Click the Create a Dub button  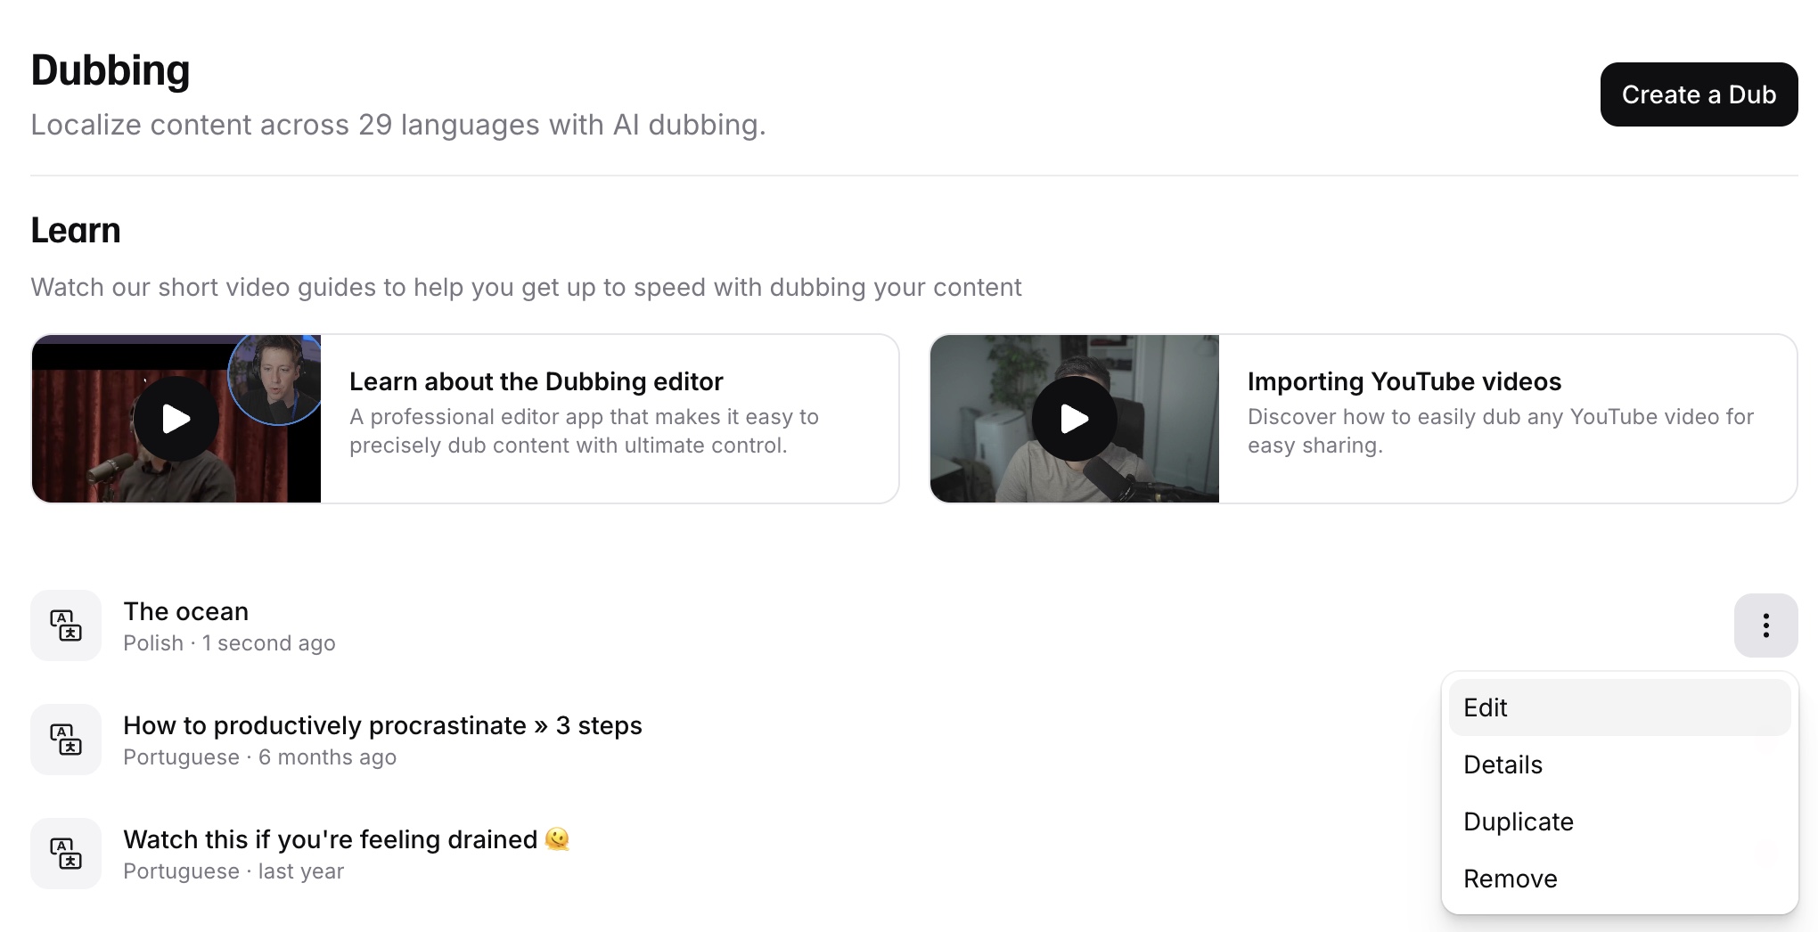[1698, 94]
